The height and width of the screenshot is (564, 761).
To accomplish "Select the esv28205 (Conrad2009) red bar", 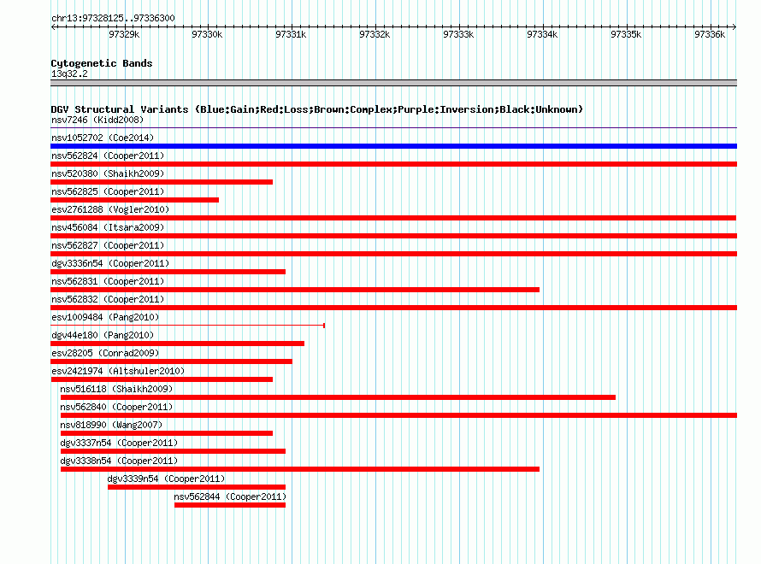I will tap(171, 361).
